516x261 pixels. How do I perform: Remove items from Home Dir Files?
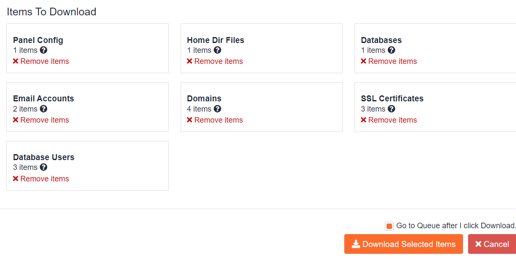pyautogui.click(x=215, y=61)
